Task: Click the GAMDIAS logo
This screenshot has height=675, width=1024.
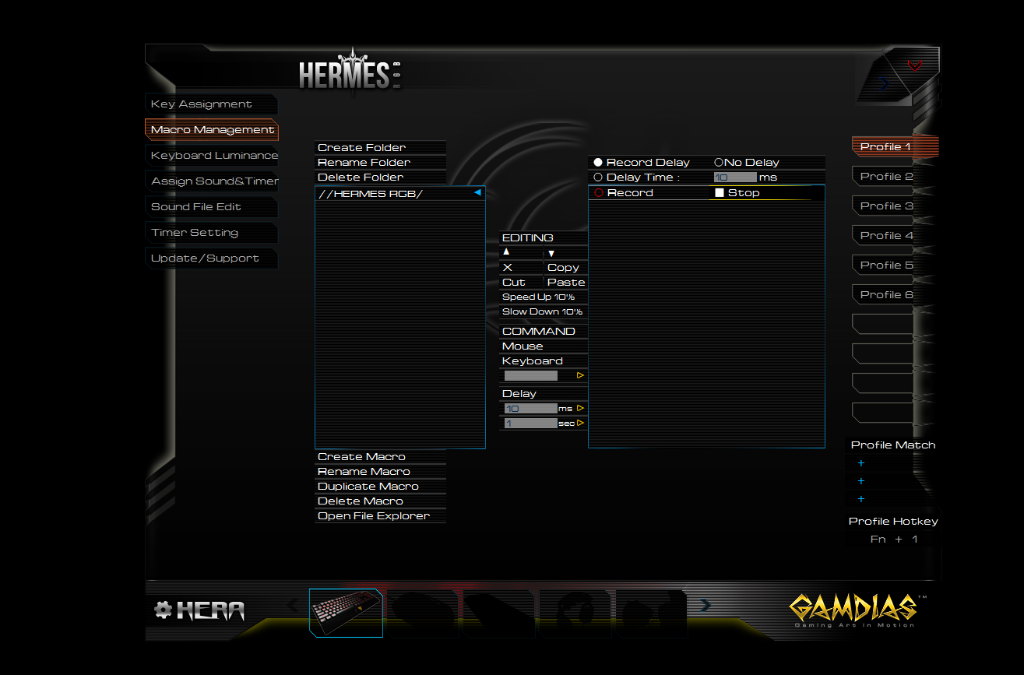Action: click(x=858, y=610)
